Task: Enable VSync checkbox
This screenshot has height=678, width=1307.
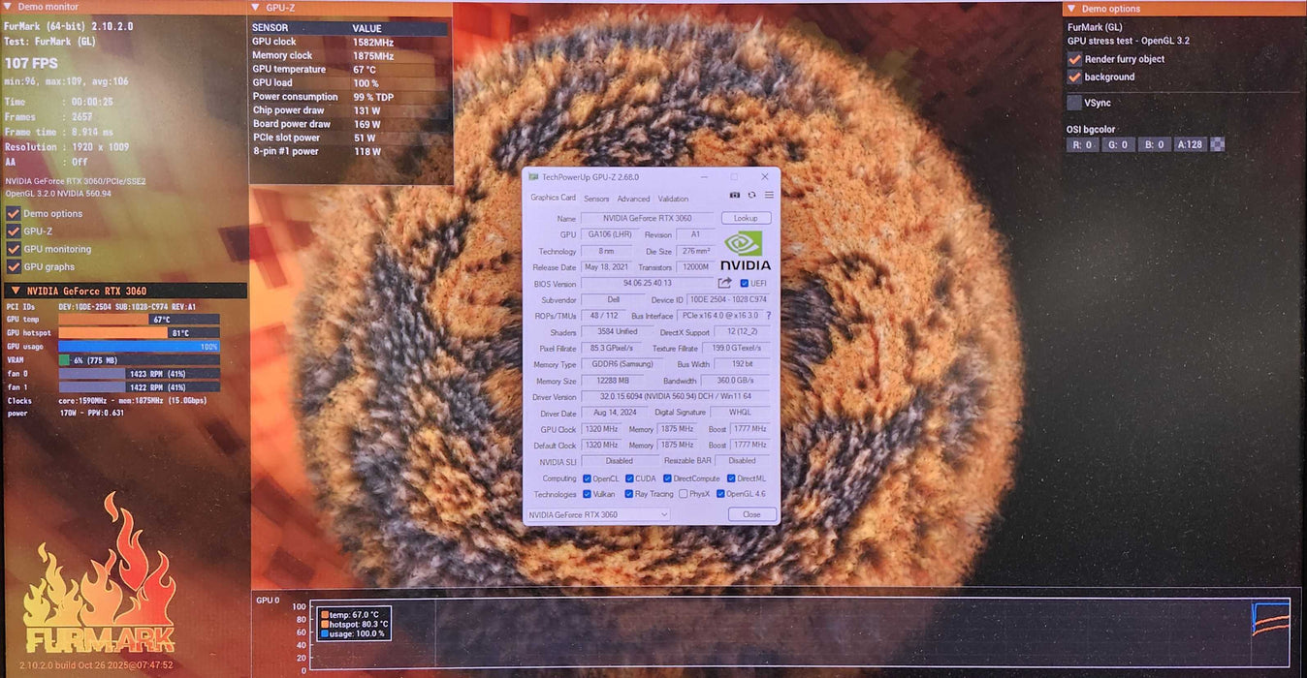Action: click(1074, 103)
